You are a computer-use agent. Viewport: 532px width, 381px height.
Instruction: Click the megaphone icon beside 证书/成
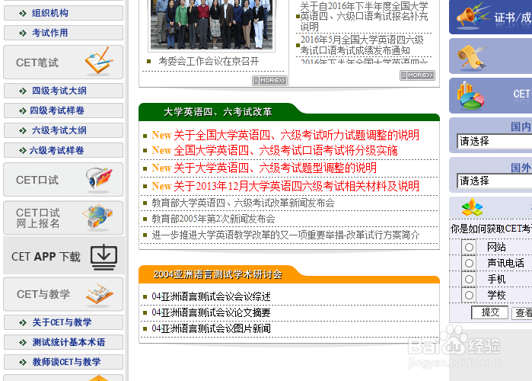[473, 15]
